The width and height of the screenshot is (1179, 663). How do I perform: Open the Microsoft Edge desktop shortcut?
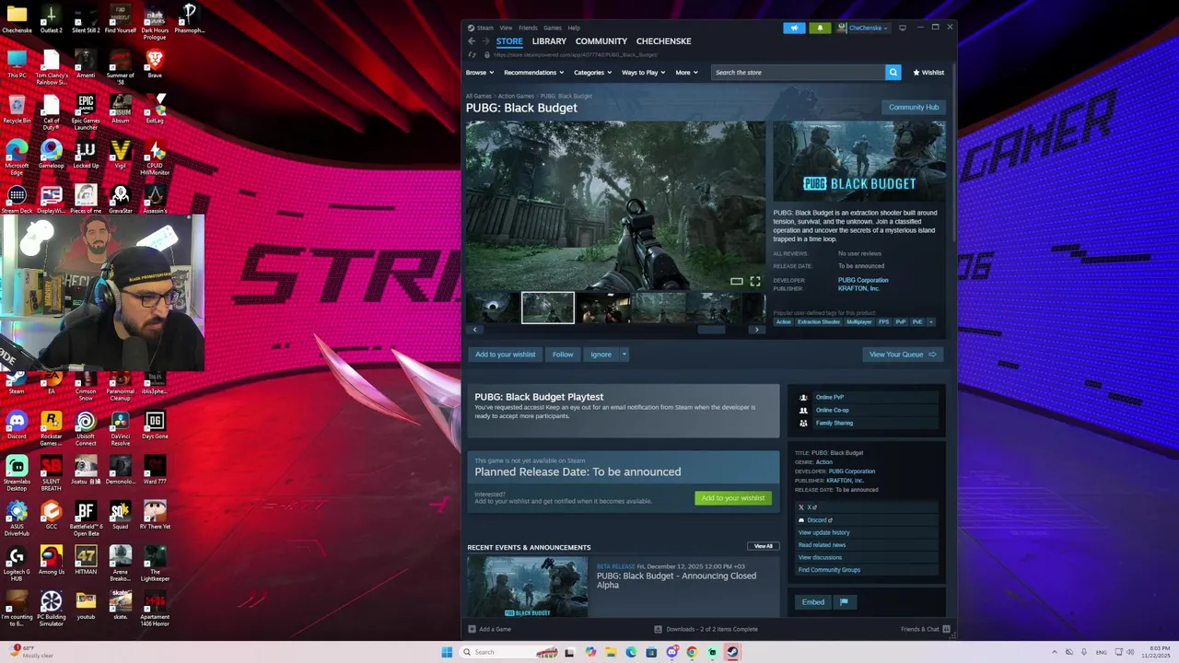coord(17,157)
